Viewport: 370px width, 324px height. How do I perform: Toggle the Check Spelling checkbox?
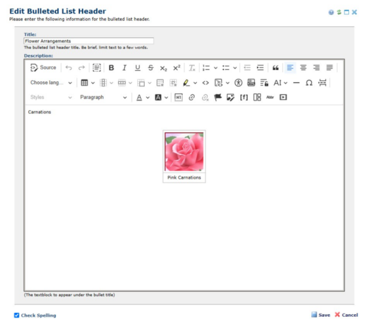pos(17,315)
